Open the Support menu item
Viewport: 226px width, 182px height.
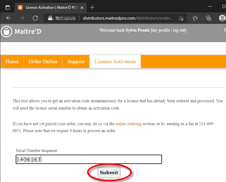click(76, 61)
